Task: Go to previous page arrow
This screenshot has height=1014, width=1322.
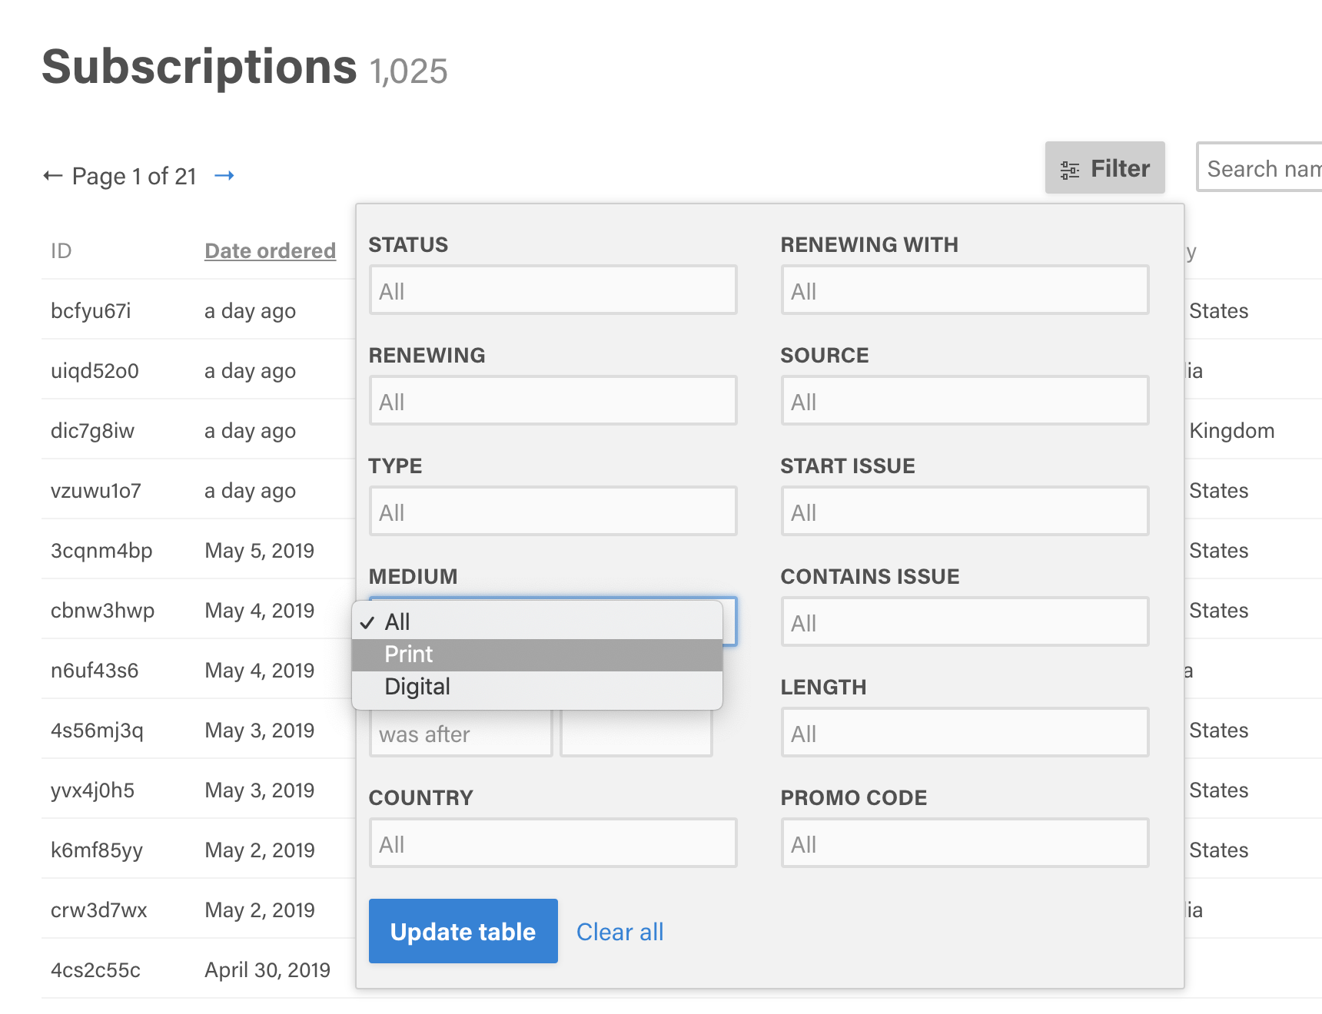Action: [52, 176]
